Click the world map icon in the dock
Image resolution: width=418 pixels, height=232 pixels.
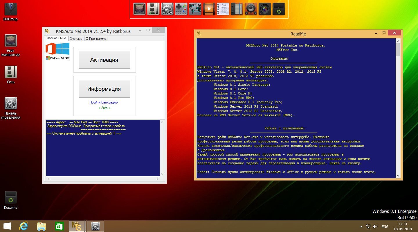pos(195,9)
